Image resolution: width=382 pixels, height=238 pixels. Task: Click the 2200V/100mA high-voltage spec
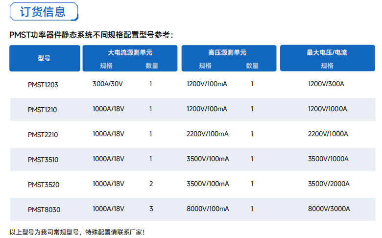[x=208, y=134]
